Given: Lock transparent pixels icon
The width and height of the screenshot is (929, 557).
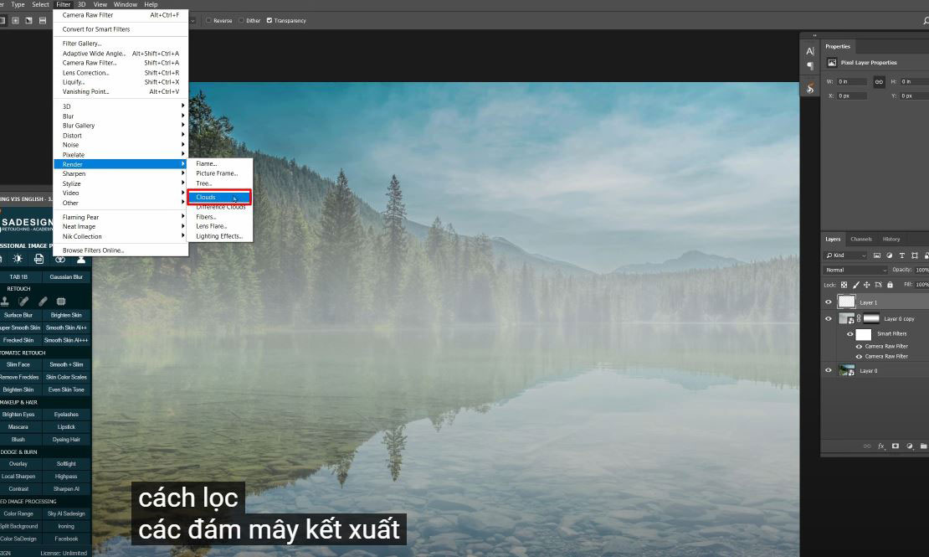Looking at the screenshot, I should point(844,285).
